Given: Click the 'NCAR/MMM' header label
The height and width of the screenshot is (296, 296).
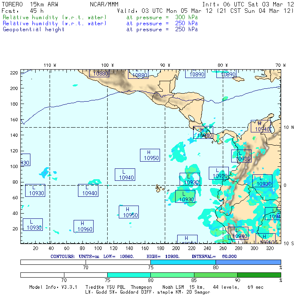Looking at the screenshot, I should click(104, 4).
